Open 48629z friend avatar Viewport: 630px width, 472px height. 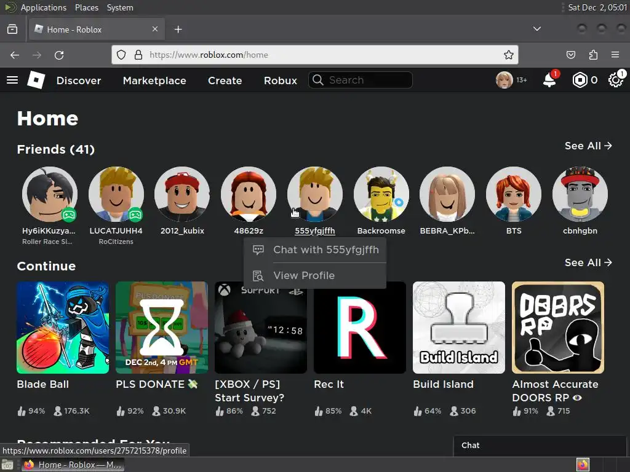coord(249,194)
